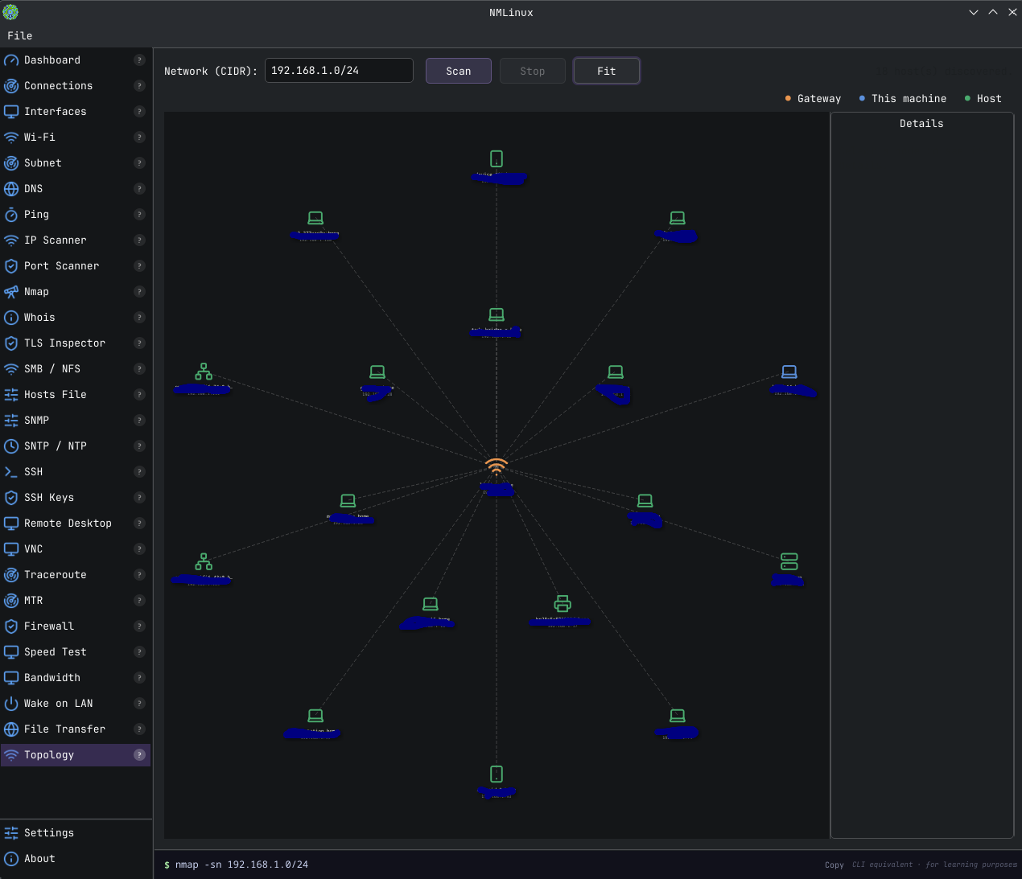Open the File Transfer page
The width and height of the screenshot is (1022, 879).
coord(76,729)
